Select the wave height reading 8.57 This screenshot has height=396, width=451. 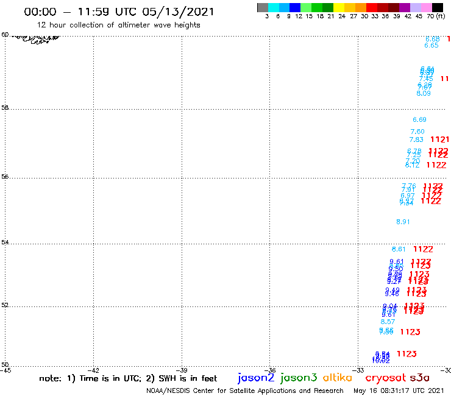[388, 322]
